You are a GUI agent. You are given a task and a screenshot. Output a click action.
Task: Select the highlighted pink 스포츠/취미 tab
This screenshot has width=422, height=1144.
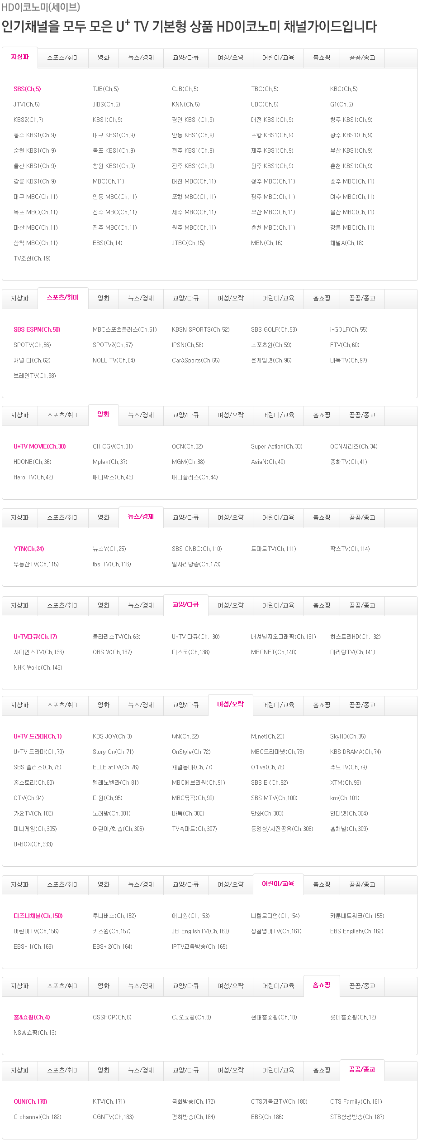pyautogui.click(x=63, y=298)
